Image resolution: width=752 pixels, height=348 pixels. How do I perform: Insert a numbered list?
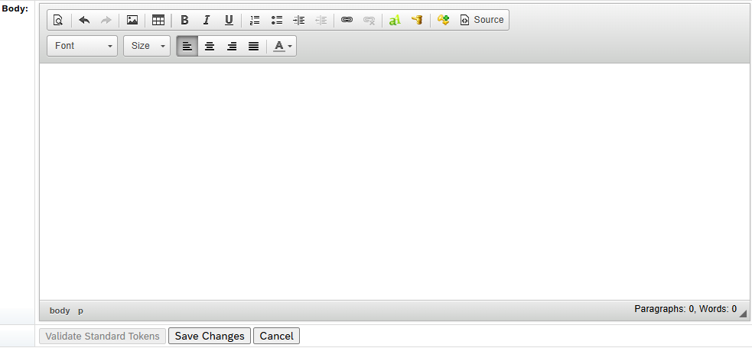tap(255, 20)
